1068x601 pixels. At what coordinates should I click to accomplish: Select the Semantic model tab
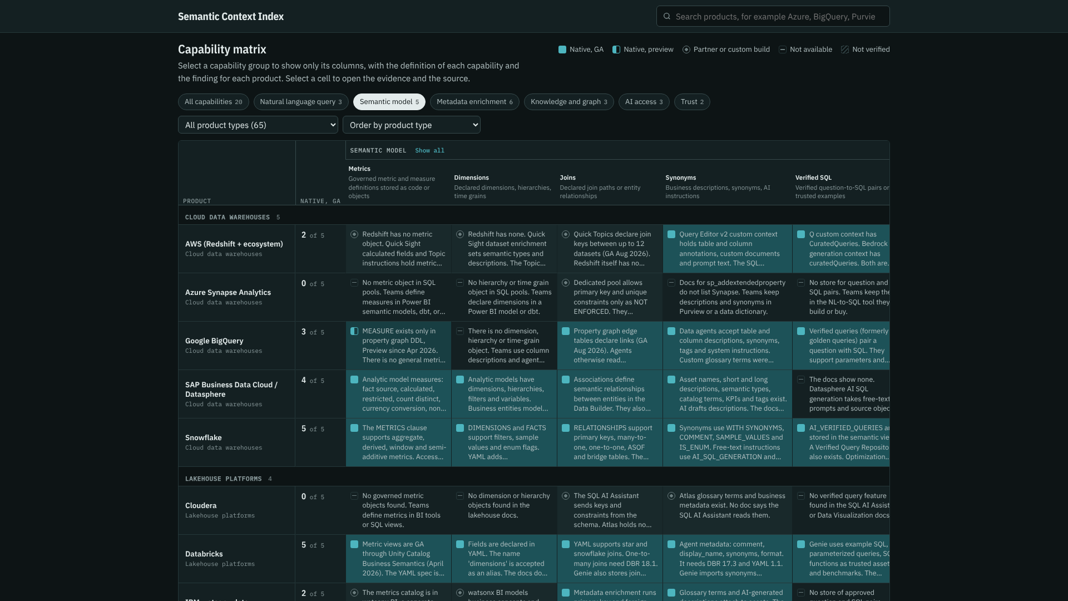pyautogui.click(x=389, y=102)
